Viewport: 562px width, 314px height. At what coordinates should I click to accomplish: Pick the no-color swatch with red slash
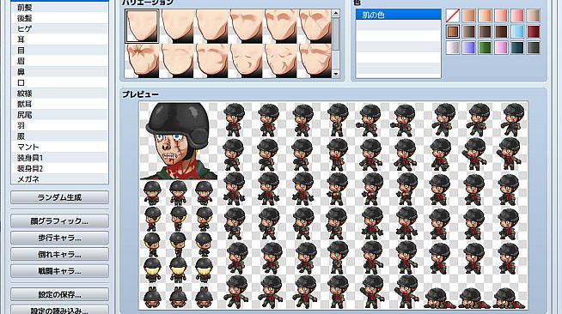[453, 15]
